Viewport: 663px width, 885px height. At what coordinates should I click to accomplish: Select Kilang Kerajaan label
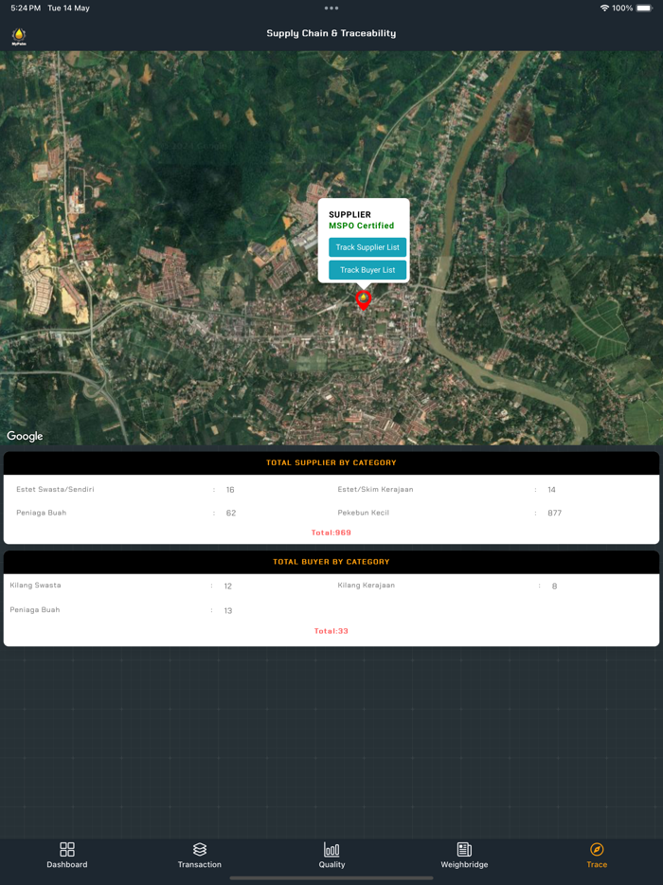pos(367,586)
